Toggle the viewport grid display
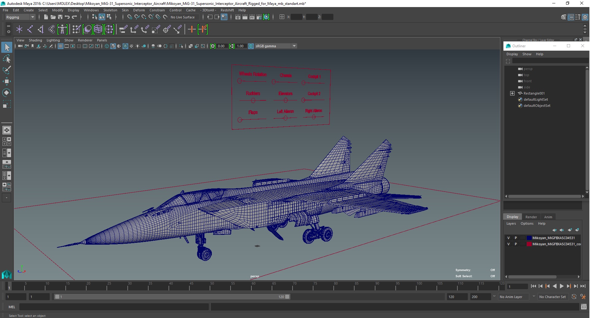This screenshot has width=590, height=318. click(60, 46)
